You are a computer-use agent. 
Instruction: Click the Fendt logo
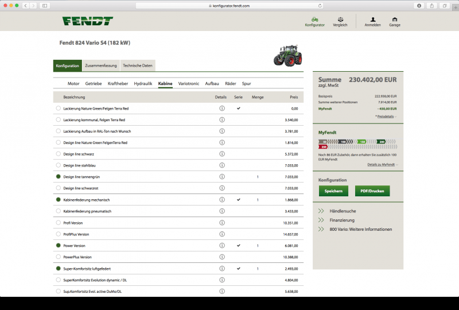(88, 21)
